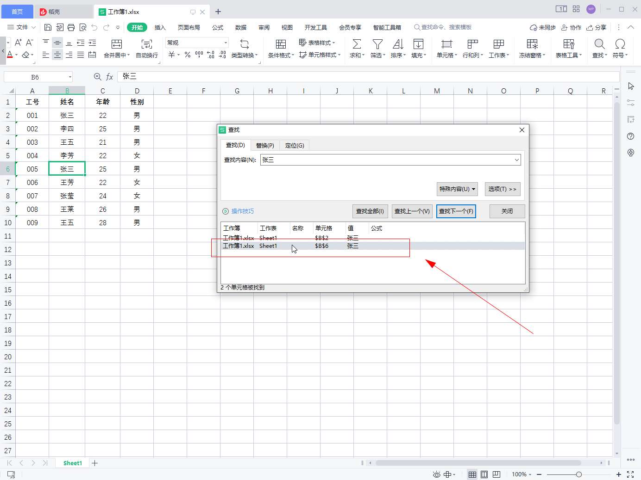Click the eraser clear-format icon
The image size is (641, 480).
25,55
